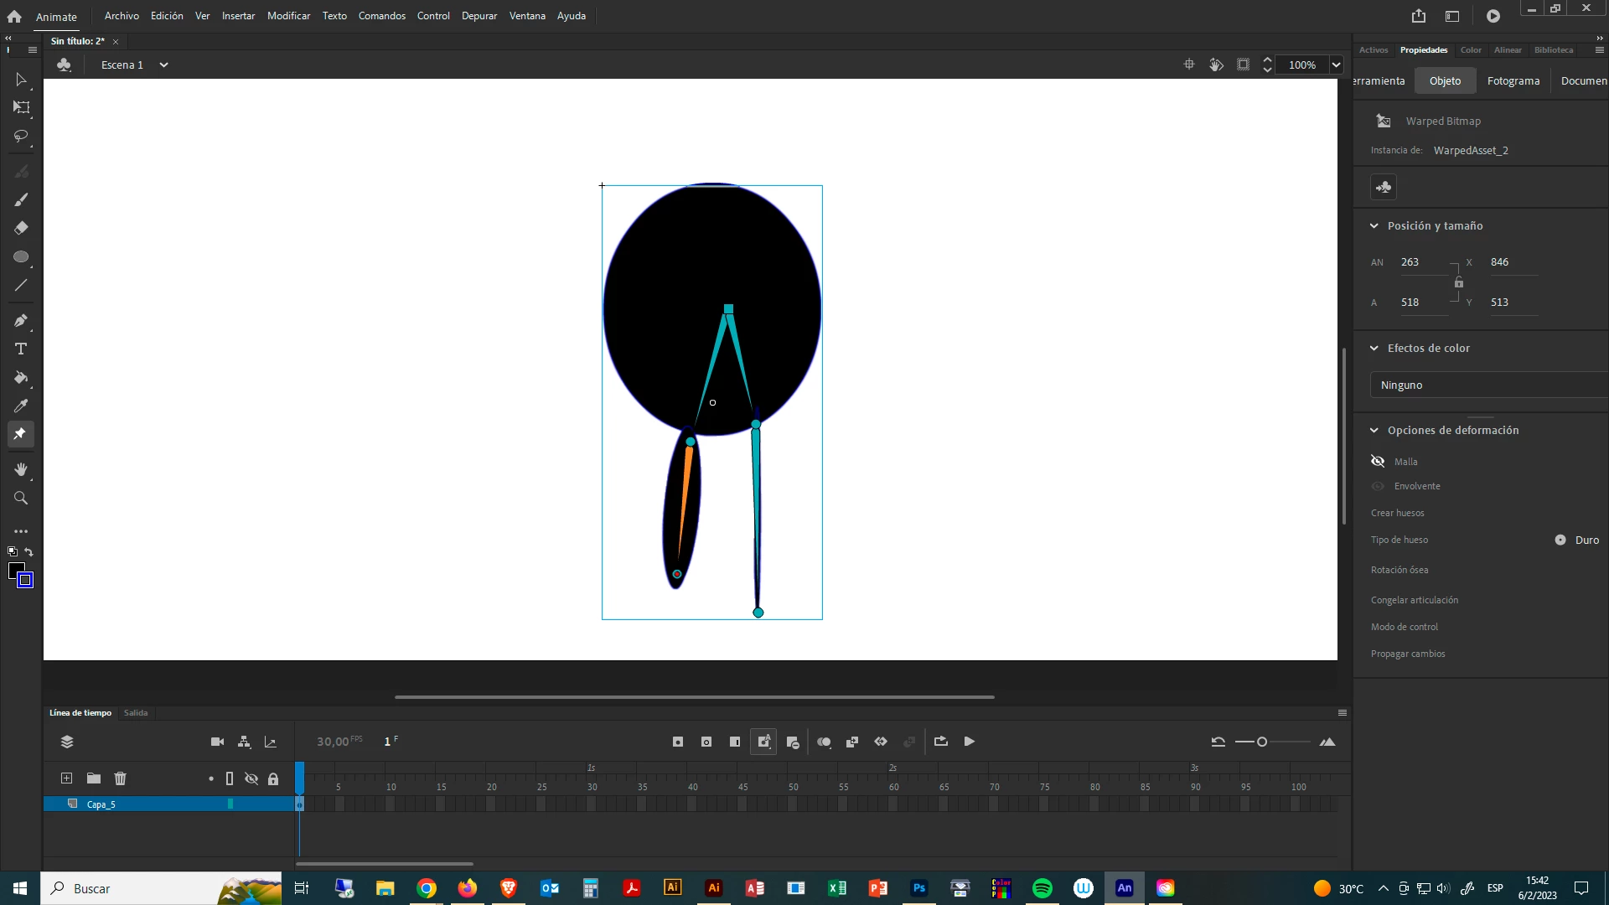The width and height of the screenshot is (1609, 905).
Task: Toggle lock all layers padlock
Action: click(273, 778)
